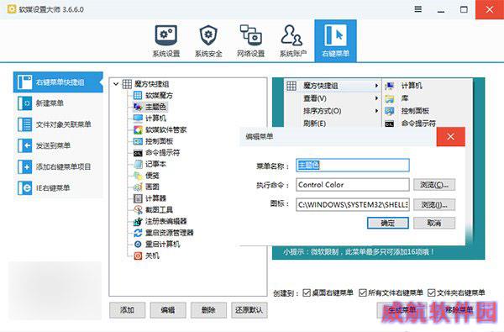Click the 图标 path input field
This screenshot has width=504, height=332.
[353, 204]
